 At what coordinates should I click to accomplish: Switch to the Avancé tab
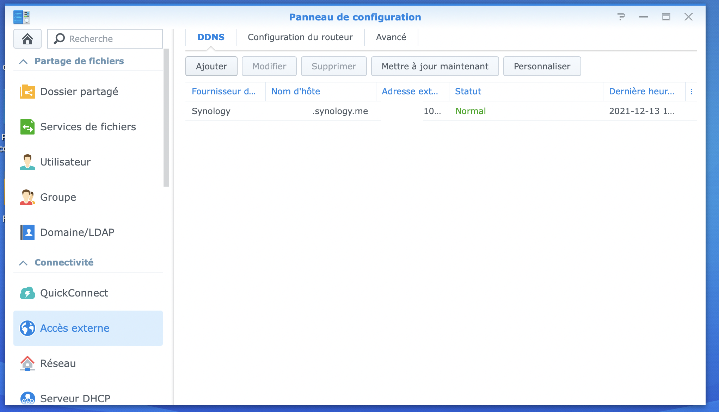391,37
